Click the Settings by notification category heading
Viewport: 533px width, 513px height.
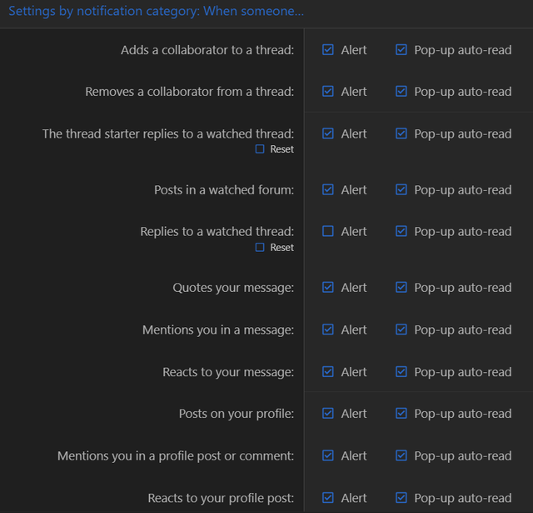click(156, 12)
